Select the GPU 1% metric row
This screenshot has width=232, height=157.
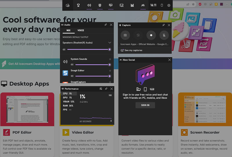tap(69, 98)
